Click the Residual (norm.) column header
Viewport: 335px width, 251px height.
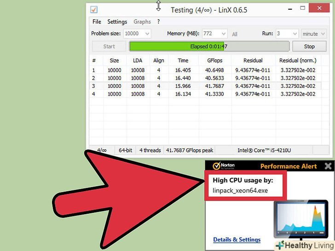tap(298, 60)
